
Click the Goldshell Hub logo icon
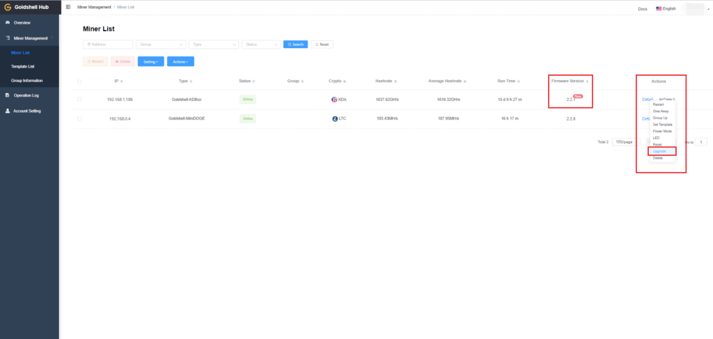(x=7, y=7)
